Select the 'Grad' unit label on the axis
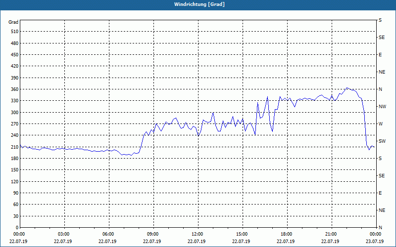The width and height of the screenshot is (396, 247). [13, 22]
